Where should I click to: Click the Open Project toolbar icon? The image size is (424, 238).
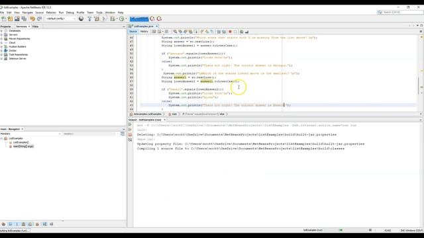pyautogui.click(x=17, y=19)
